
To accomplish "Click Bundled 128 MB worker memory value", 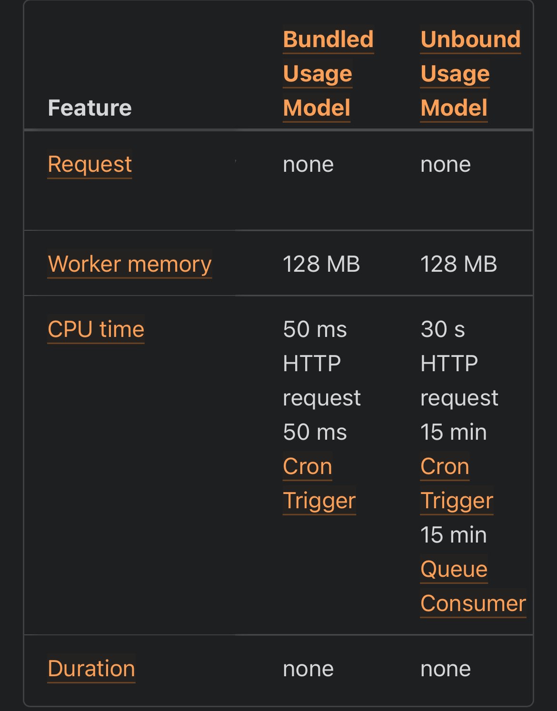I will (321, 264).
